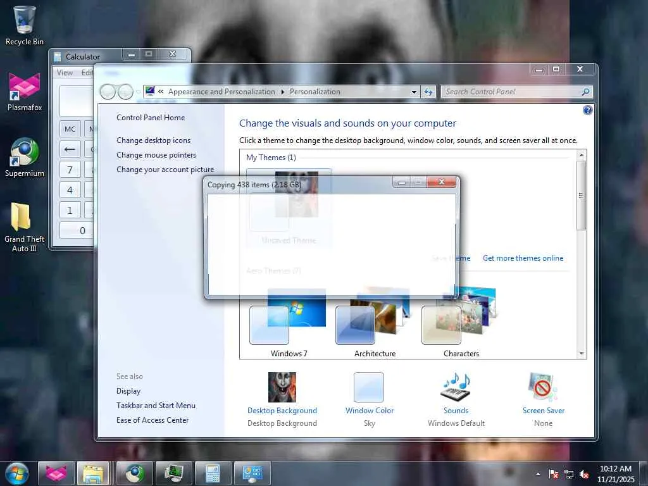Click the Personalization breadcrumb

coord(315,92)
